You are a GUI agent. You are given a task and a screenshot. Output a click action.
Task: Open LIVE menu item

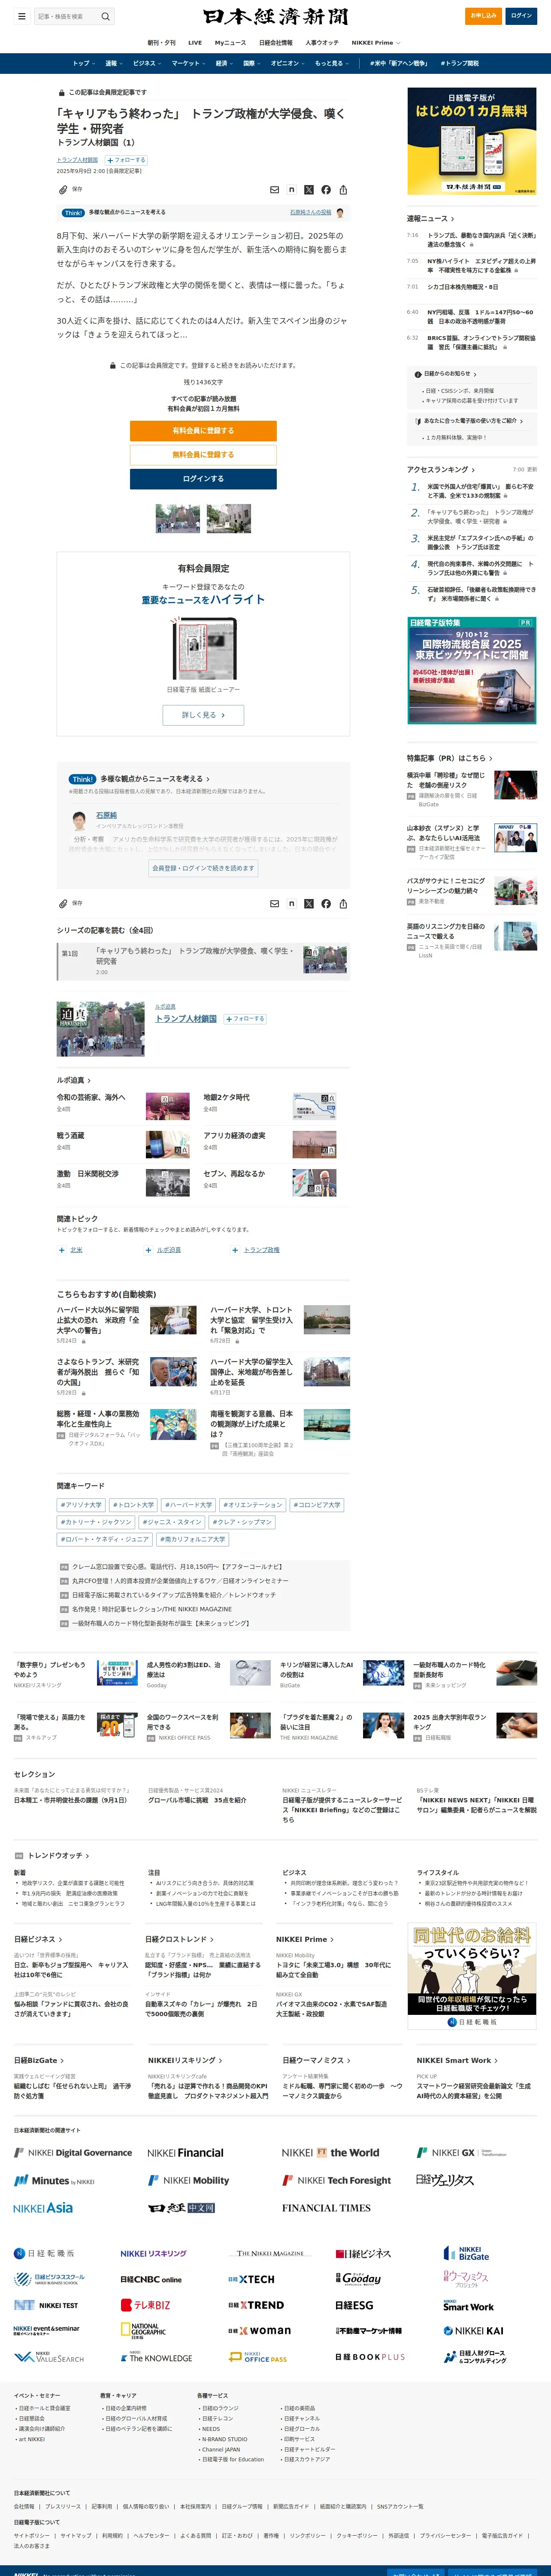195,43
